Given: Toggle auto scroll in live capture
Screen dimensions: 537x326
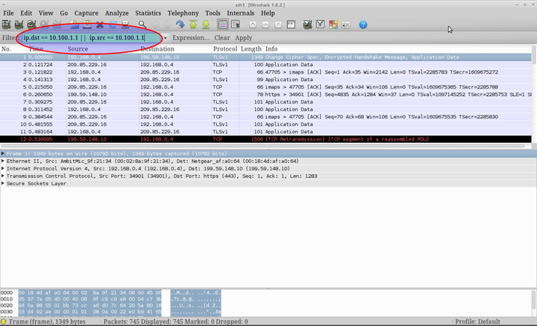Looking at the screenshot, I should 236,25.
